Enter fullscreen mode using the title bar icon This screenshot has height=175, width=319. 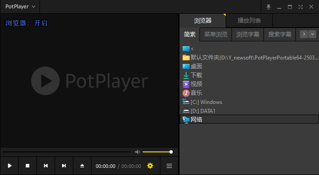[x=300, y=7]
